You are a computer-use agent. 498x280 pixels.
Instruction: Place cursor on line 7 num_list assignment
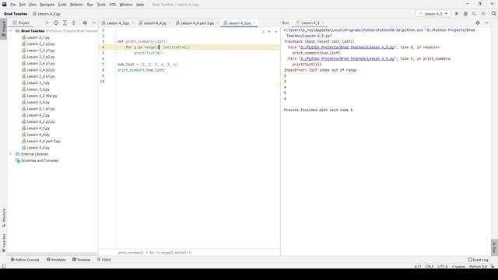[x=147, y=65]
